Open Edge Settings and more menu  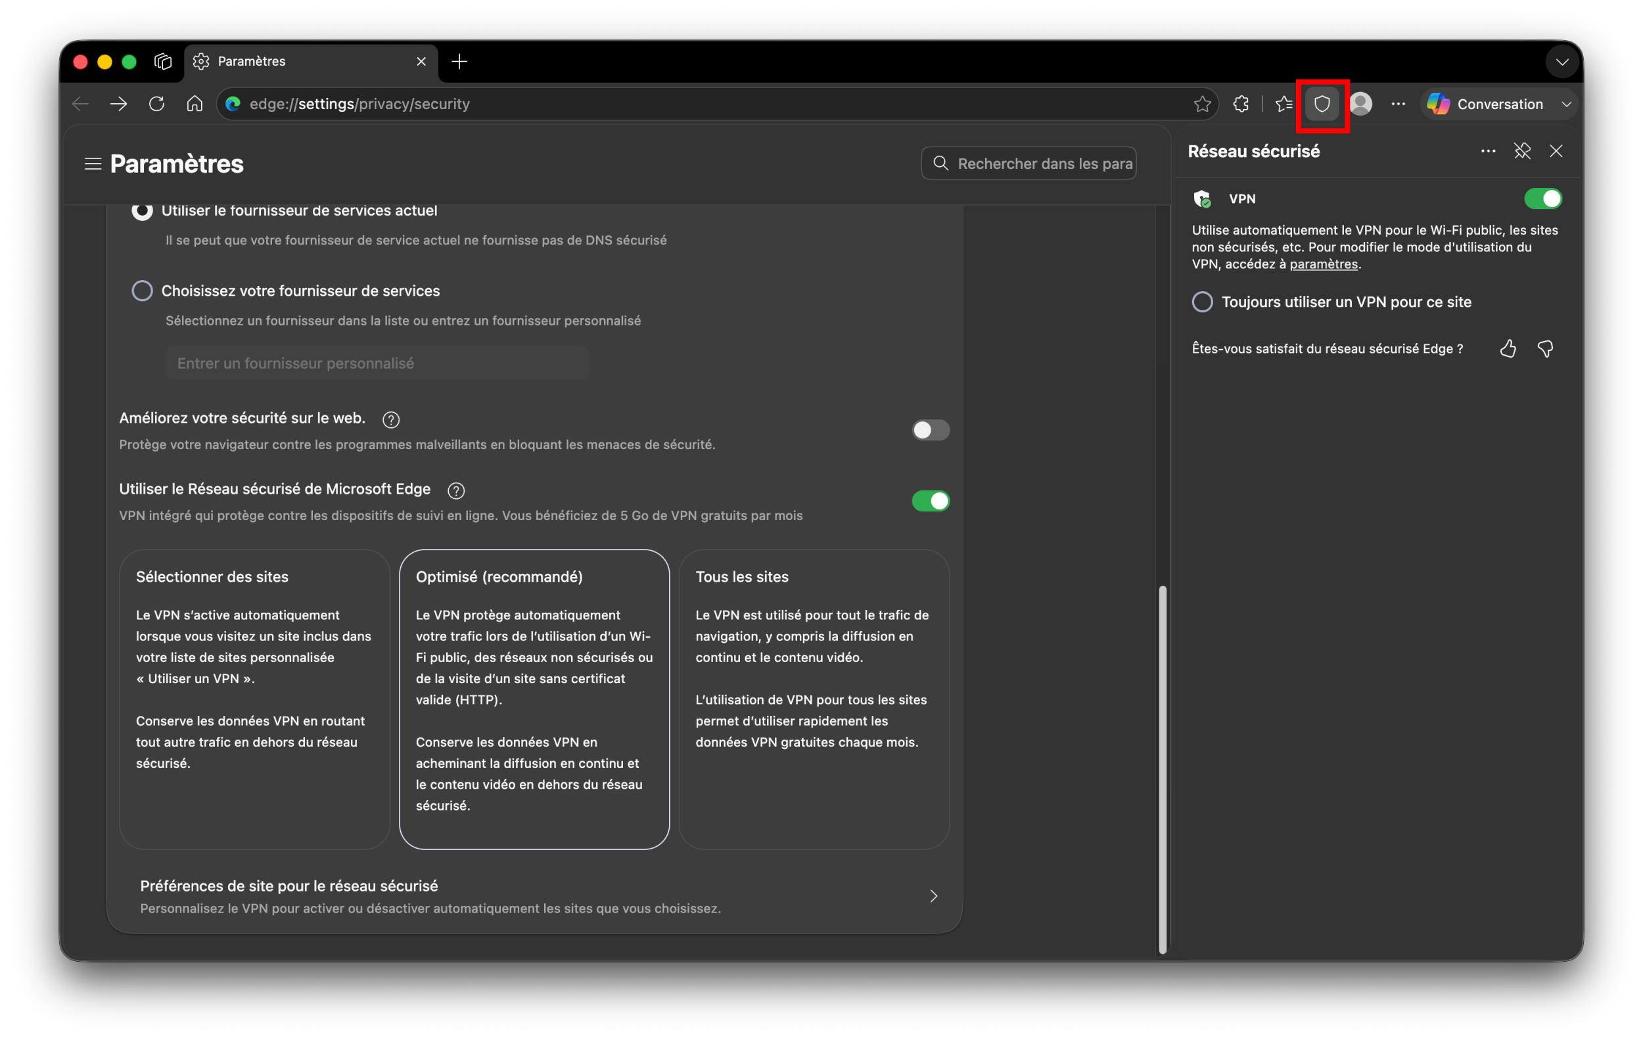point(1398,104)
